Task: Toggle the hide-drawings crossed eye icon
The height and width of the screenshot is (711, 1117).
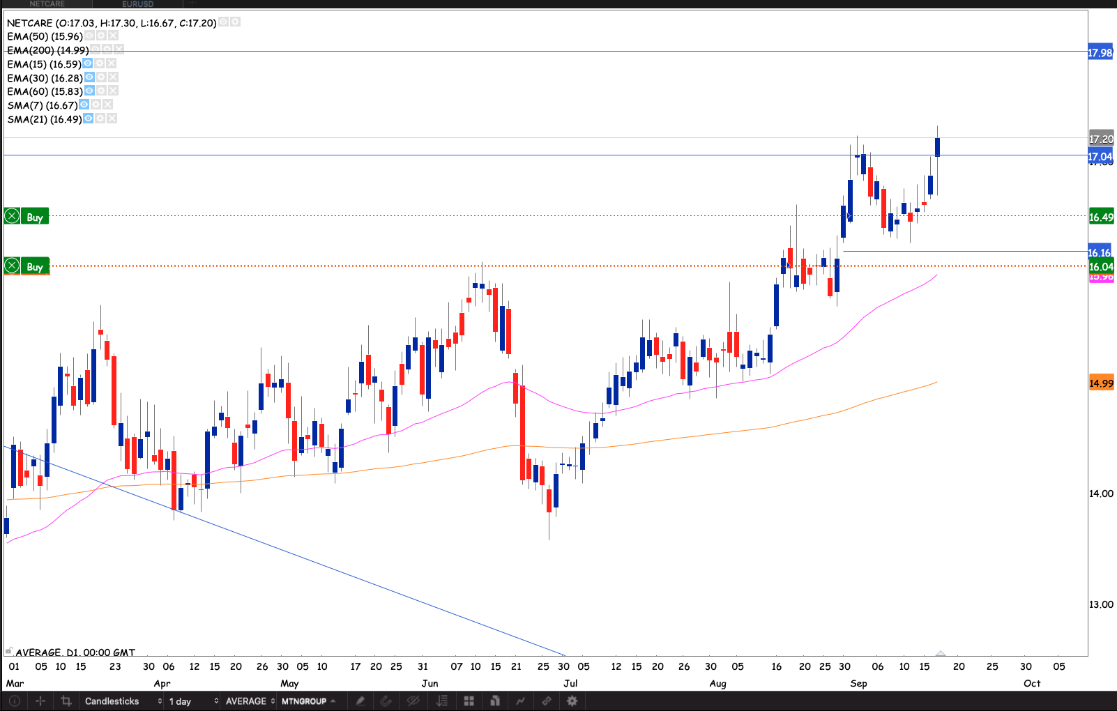Action: (413, 701)
